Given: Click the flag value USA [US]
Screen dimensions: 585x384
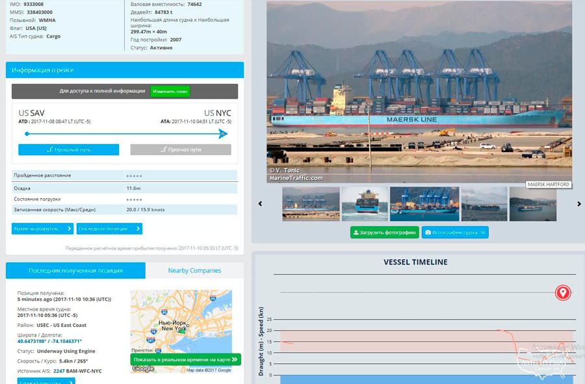Looking at the screenshot, I should pos(36,28).
